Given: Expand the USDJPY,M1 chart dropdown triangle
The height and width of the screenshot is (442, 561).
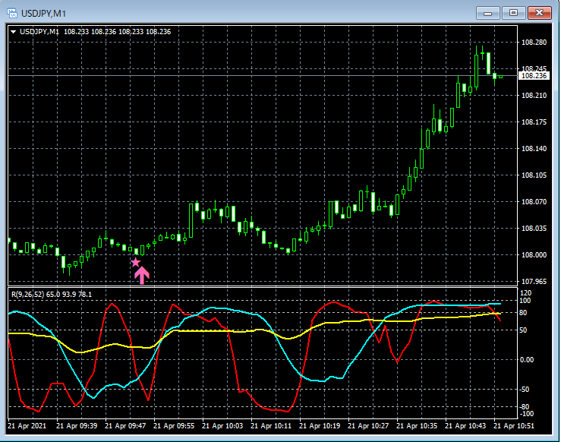Looking at the screenshot, I should click(13, 32).
